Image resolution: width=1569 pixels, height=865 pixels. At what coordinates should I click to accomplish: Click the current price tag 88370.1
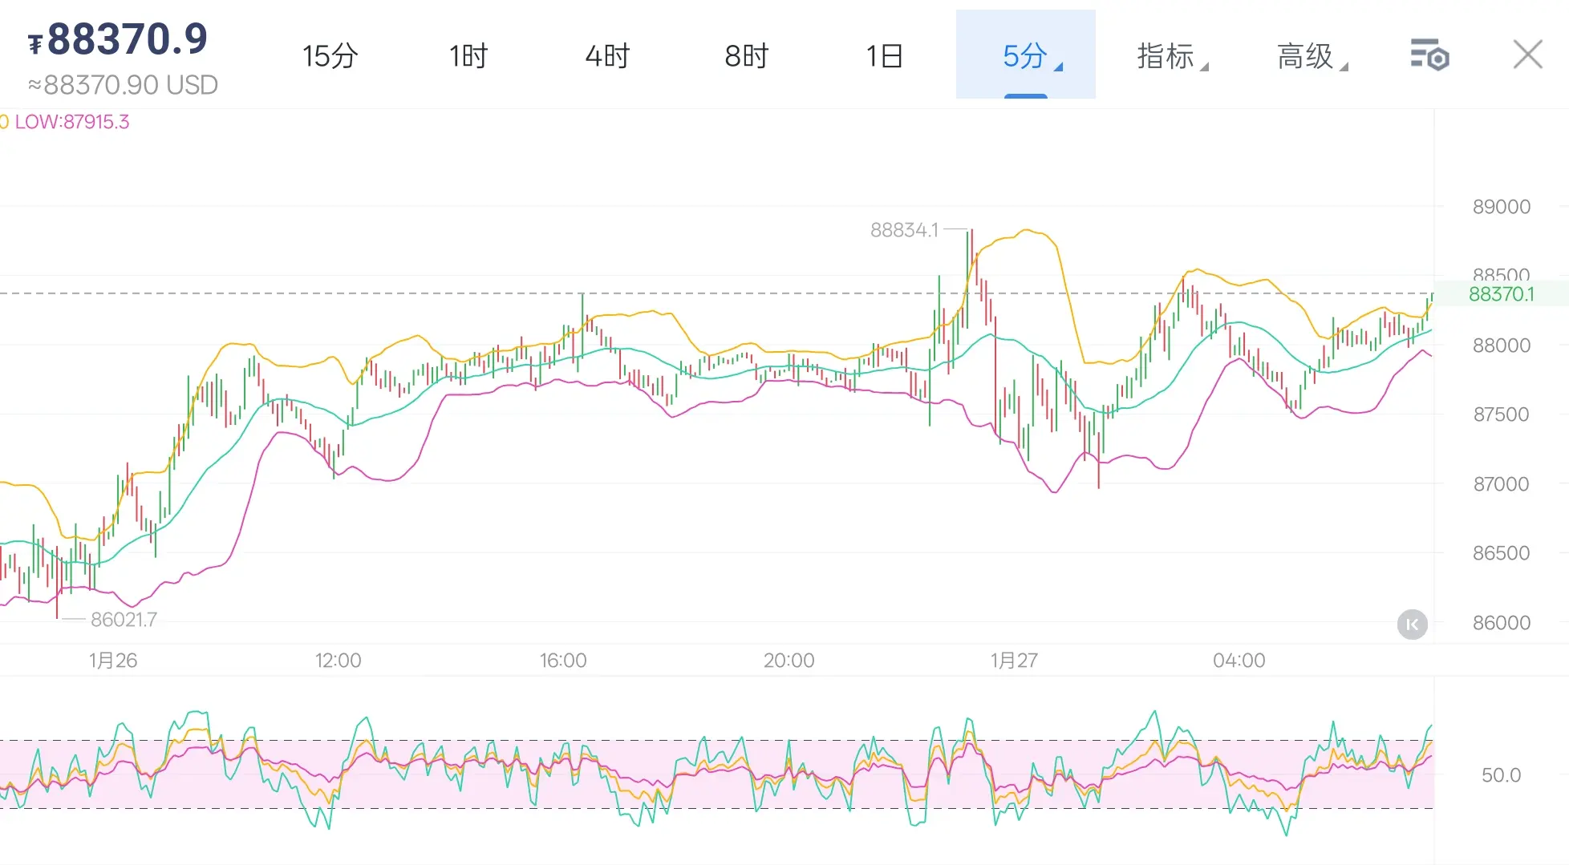point(1501,294)
